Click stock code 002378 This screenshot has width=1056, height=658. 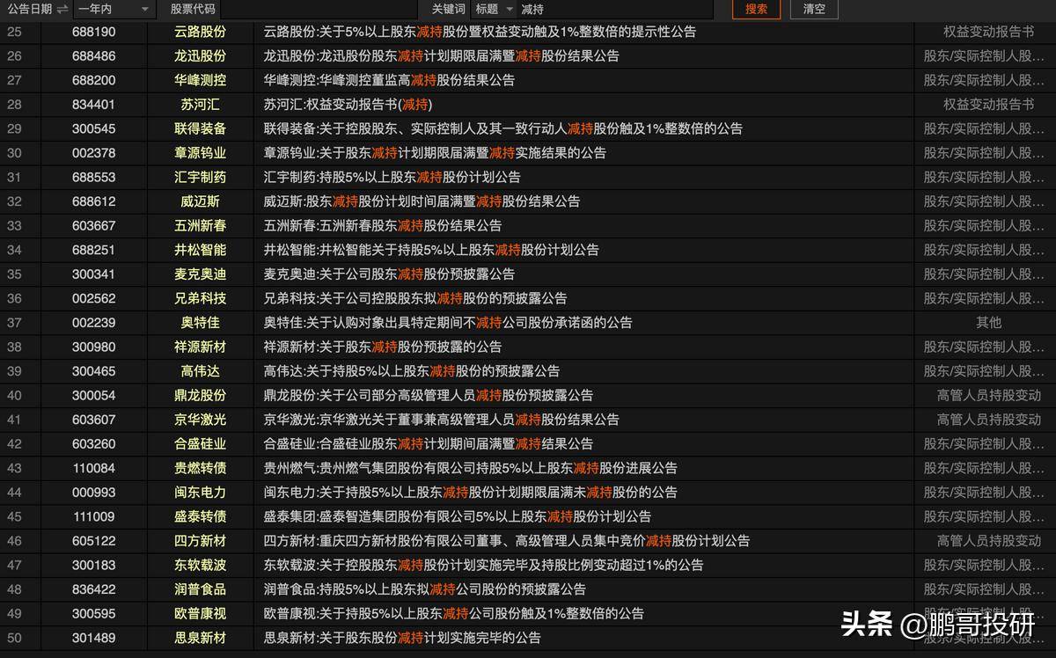coord(93,152)
